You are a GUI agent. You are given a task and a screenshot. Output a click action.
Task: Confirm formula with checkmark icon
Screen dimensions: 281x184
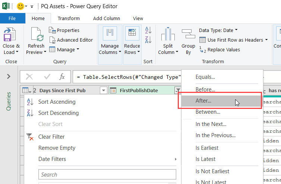(x=47, y=77)
